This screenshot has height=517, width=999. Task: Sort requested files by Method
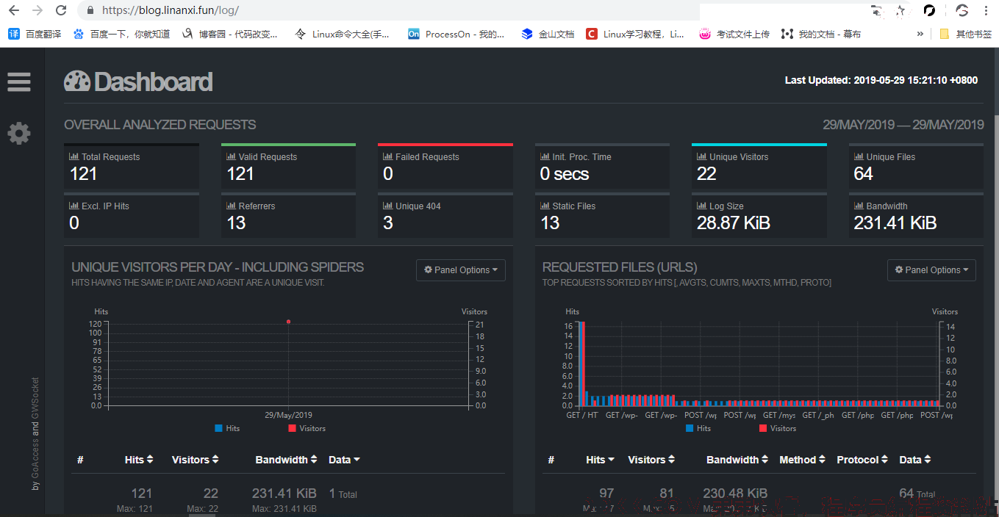pos(802,460)
